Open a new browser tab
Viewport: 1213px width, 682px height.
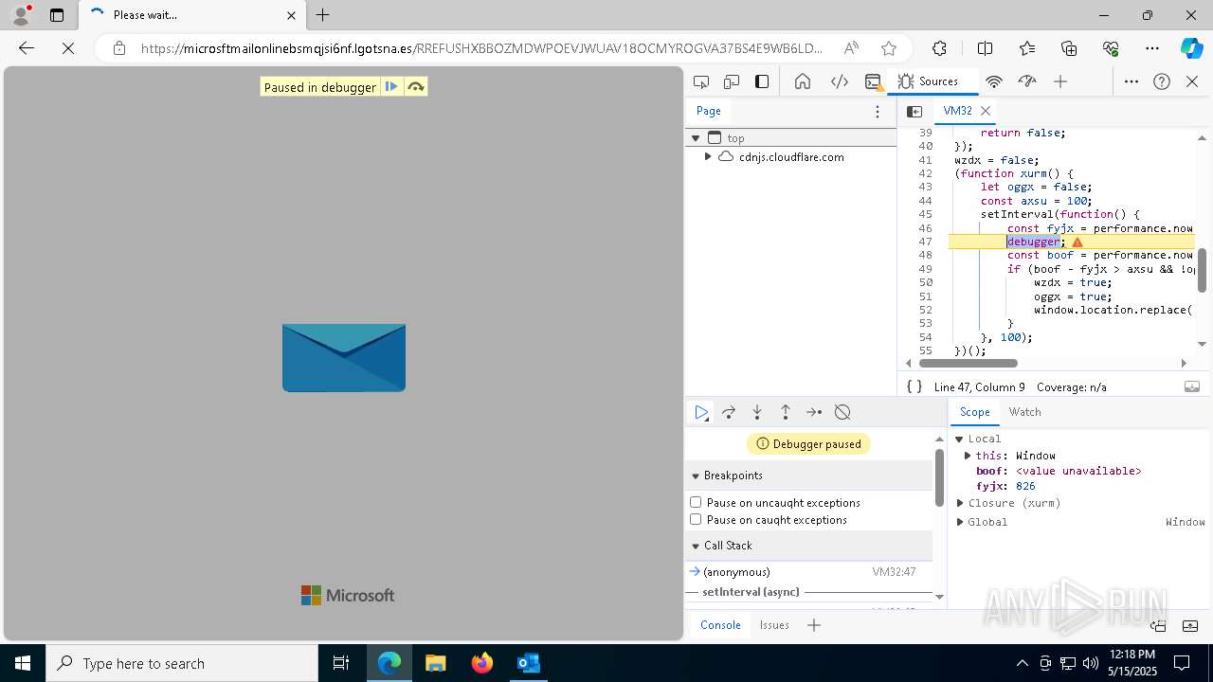point(323,15)
